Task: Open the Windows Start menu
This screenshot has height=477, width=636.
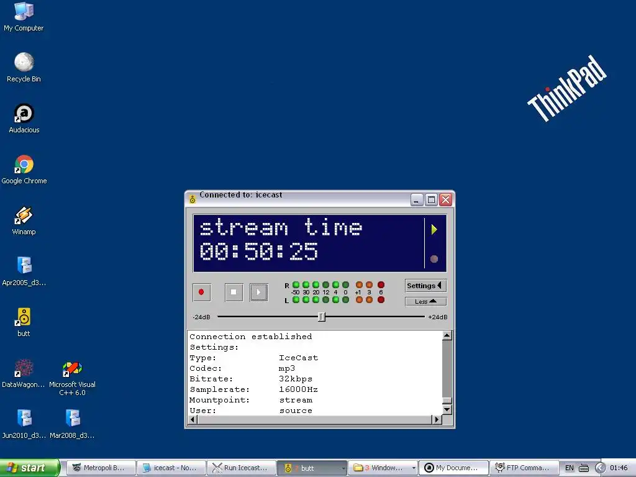Action: [29, 468]
